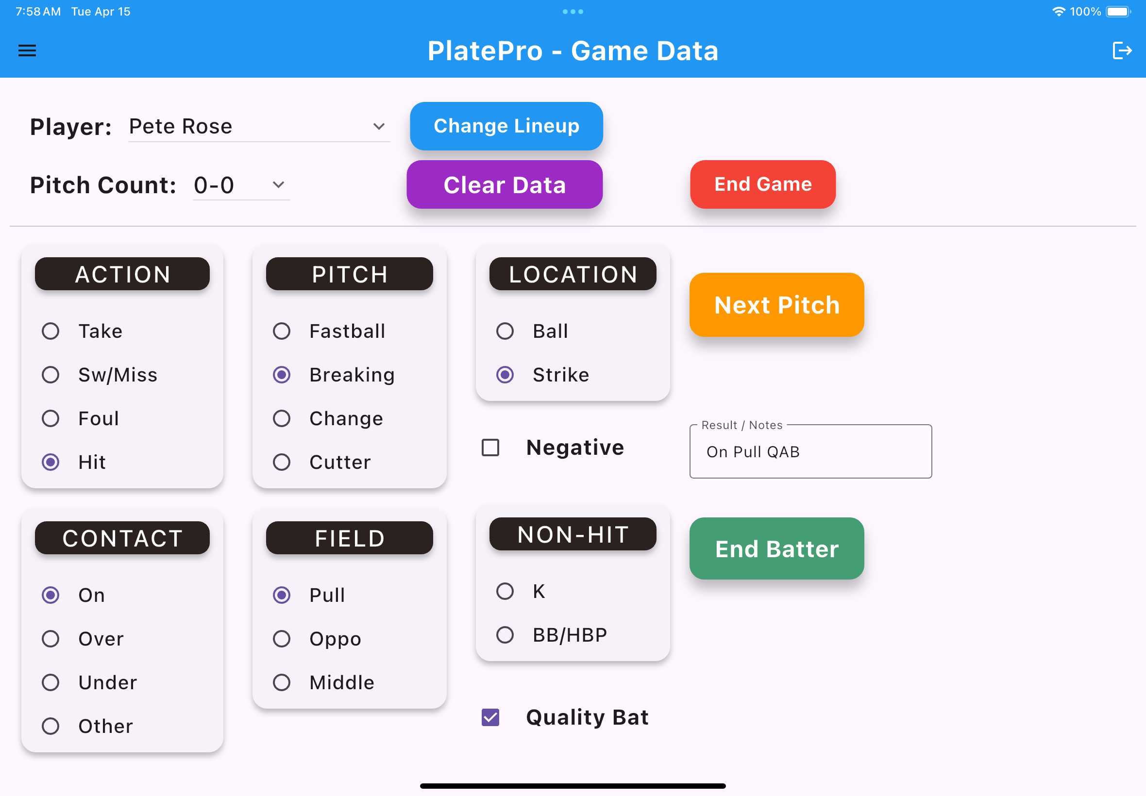Log out using the exit icon

click(x=1122, y=50)
